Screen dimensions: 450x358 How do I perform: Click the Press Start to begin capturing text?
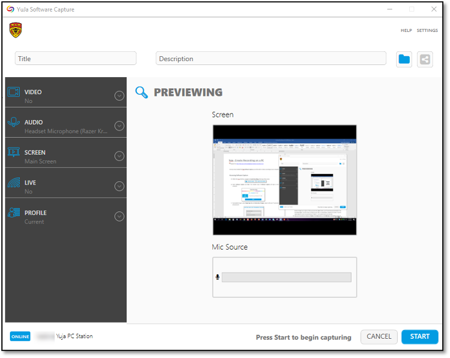click(304, 337)
